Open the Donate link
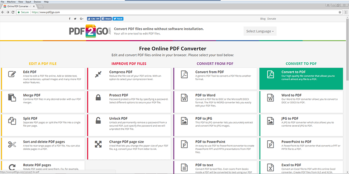The image size is (349, 174). tap(271, 19)
